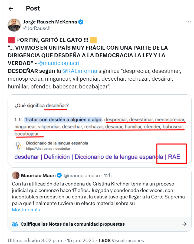The height and width of the screenshot is (244, 194).
Task: Click Mauricio Macri's verified badge
Action: (x=59, y=175)
